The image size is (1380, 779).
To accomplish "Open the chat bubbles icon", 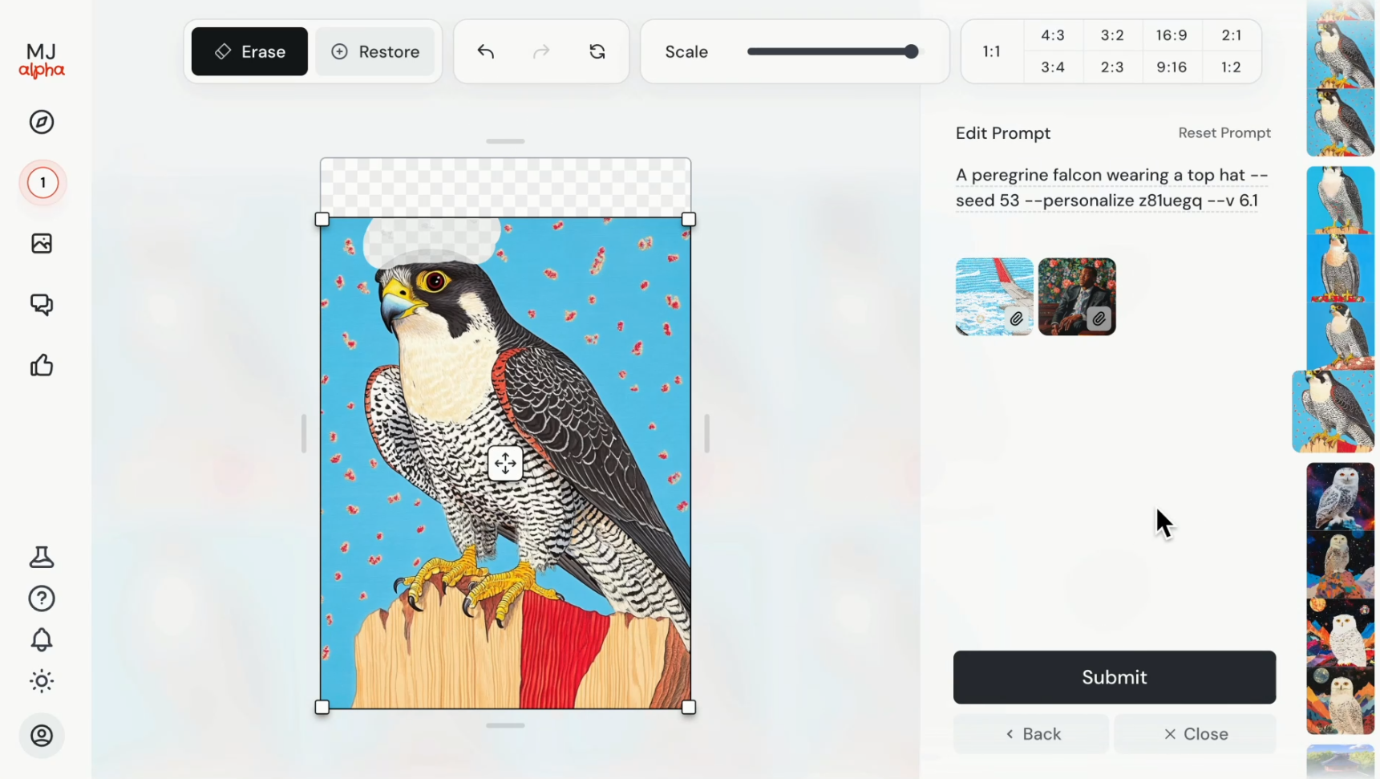I will click(x=42, y=305).
